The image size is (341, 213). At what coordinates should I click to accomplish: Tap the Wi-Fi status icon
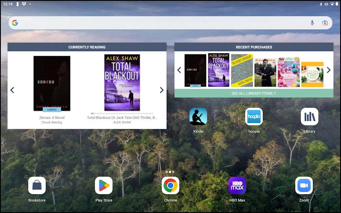(332, 4)
